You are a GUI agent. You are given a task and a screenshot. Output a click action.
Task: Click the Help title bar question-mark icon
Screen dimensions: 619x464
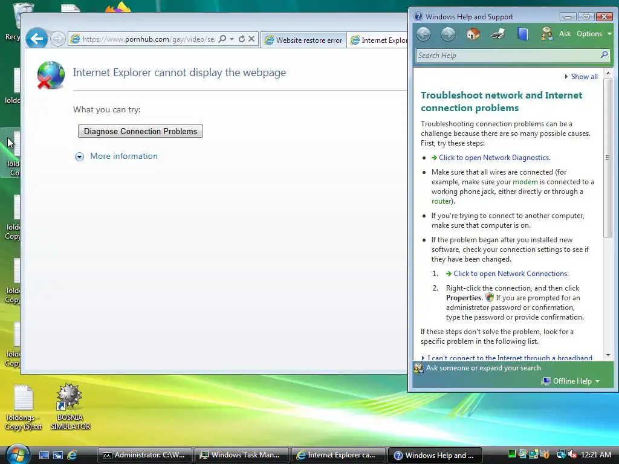(x=418, y=16)
